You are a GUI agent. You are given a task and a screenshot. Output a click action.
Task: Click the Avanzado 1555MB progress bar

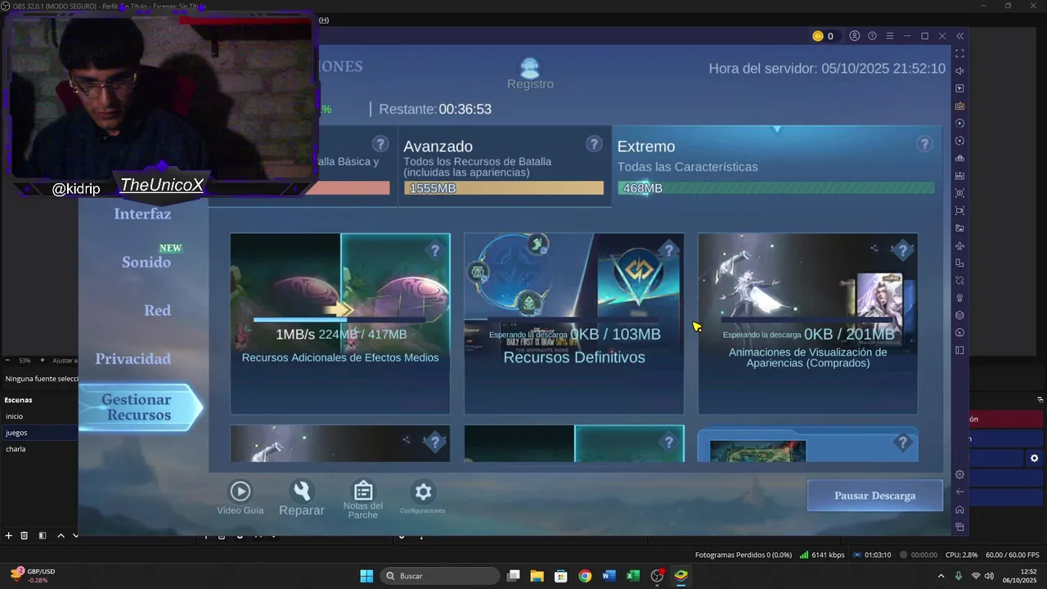pyautogui.click(x=504, y=188)
